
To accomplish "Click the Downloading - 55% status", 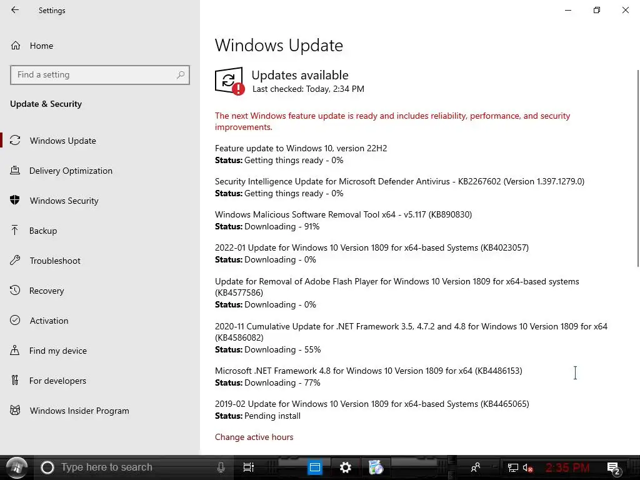I will click(x=282, y=350).
